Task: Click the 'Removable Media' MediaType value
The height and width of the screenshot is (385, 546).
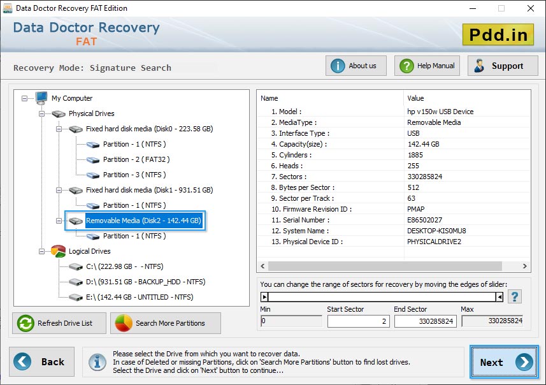Action: (x=434, y=122)
